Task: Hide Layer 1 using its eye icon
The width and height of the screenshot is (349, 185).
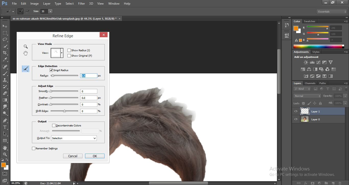Action: 296,111
